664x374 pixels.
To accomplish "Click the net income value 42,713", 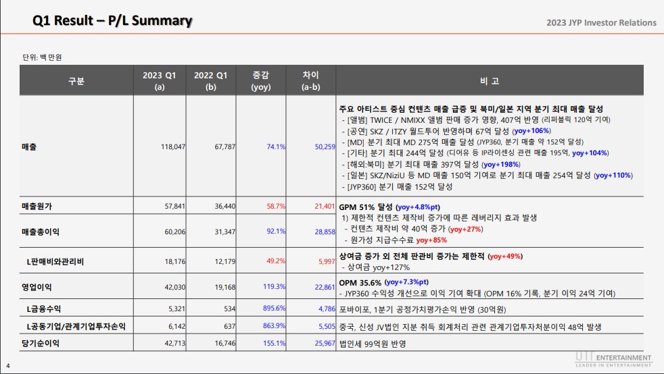I will tap(175, 343).
